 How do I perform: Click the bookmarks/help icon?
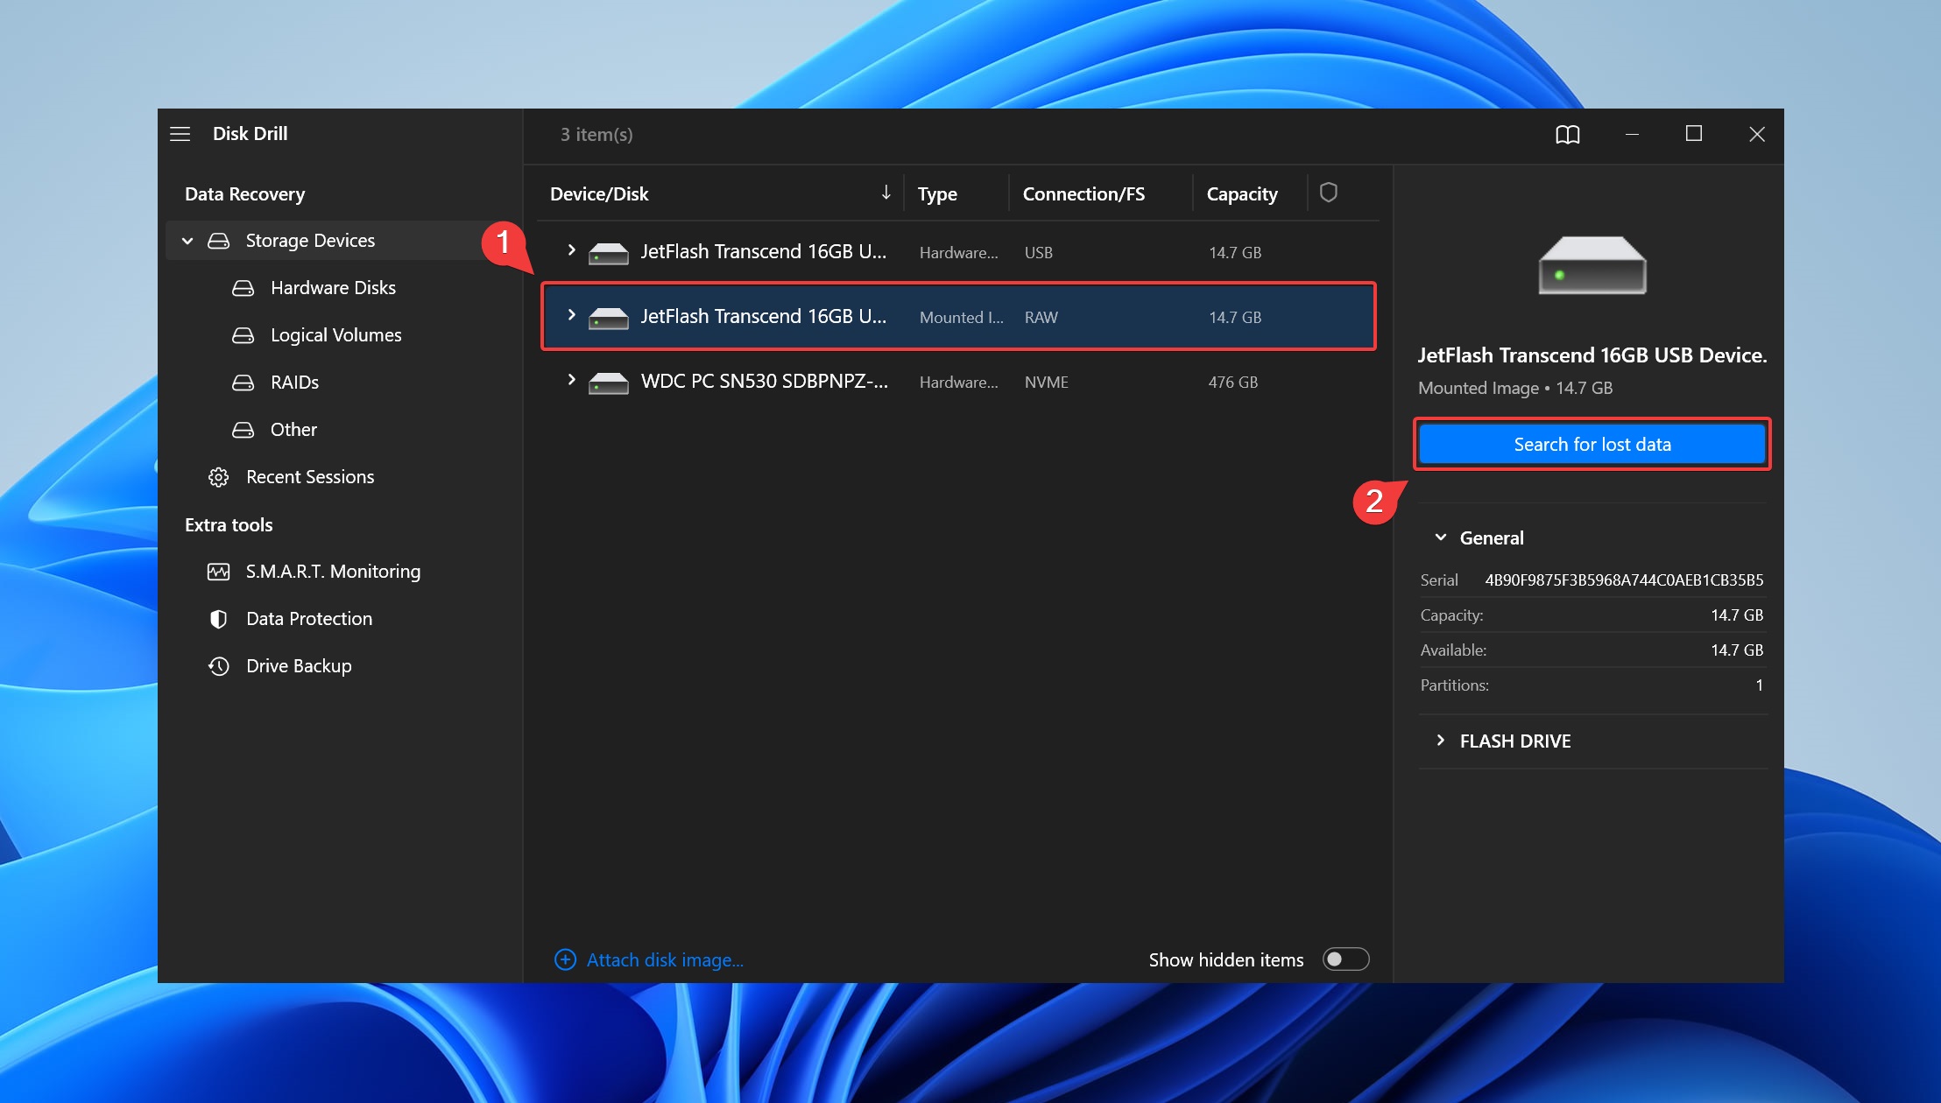point(1568,133)
